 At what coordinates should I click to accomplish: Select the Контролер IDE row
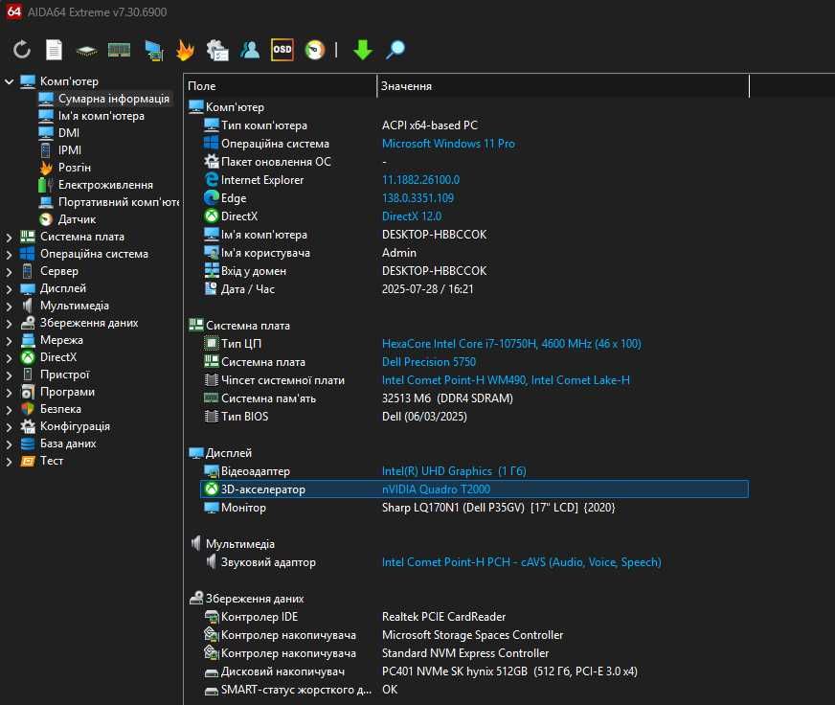[x=475, y=617]
